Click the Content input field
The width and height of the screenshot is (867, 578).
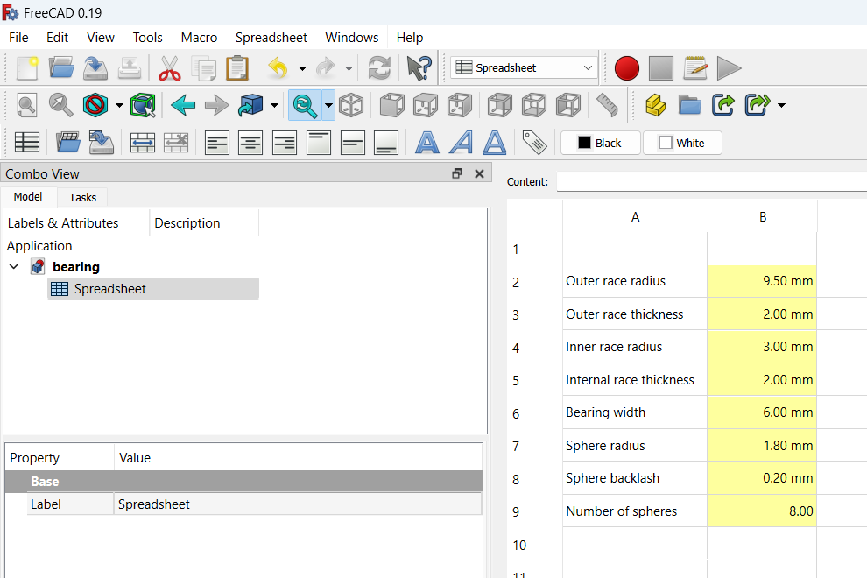712,181
